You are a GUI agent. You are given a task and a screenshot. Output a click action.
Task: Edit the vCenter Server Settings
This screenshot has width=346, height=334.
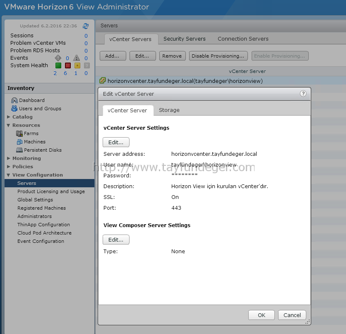[x=116, y=142]
